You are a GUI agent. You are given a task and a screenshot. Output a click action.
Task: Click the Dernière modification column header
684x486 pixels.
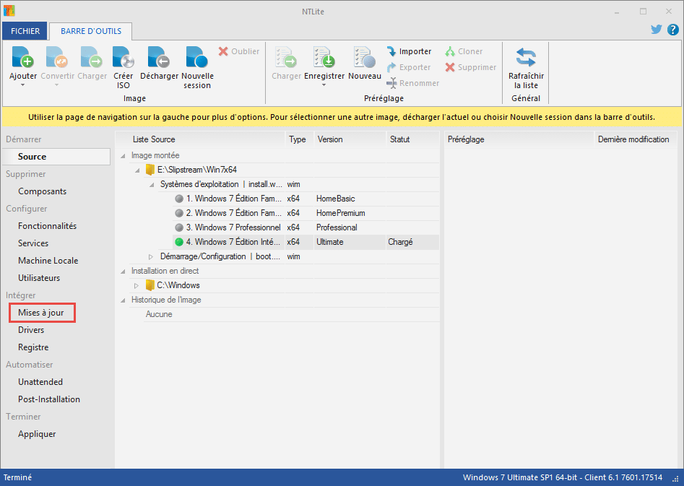(635, 139)
